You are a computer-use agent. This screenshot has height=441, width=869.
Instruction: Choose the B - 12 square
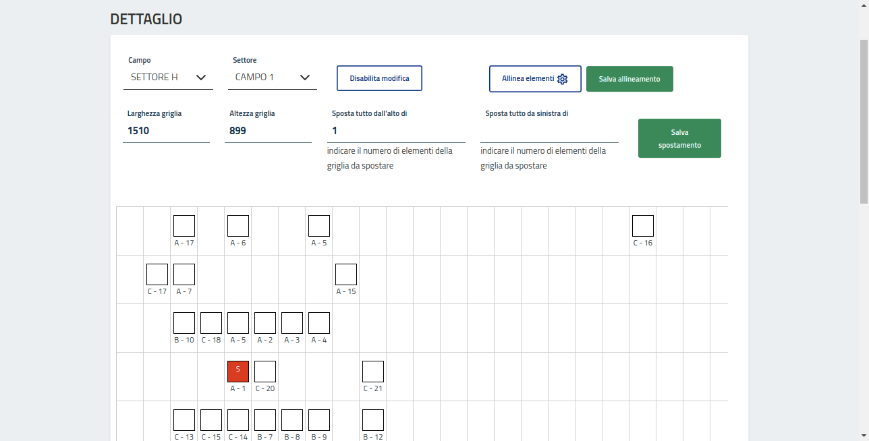[x=373, y=420]
